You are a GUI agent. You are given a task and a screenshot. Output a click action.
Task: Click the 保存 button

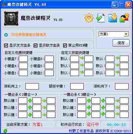pyautogui.click(x=121, y=43)
